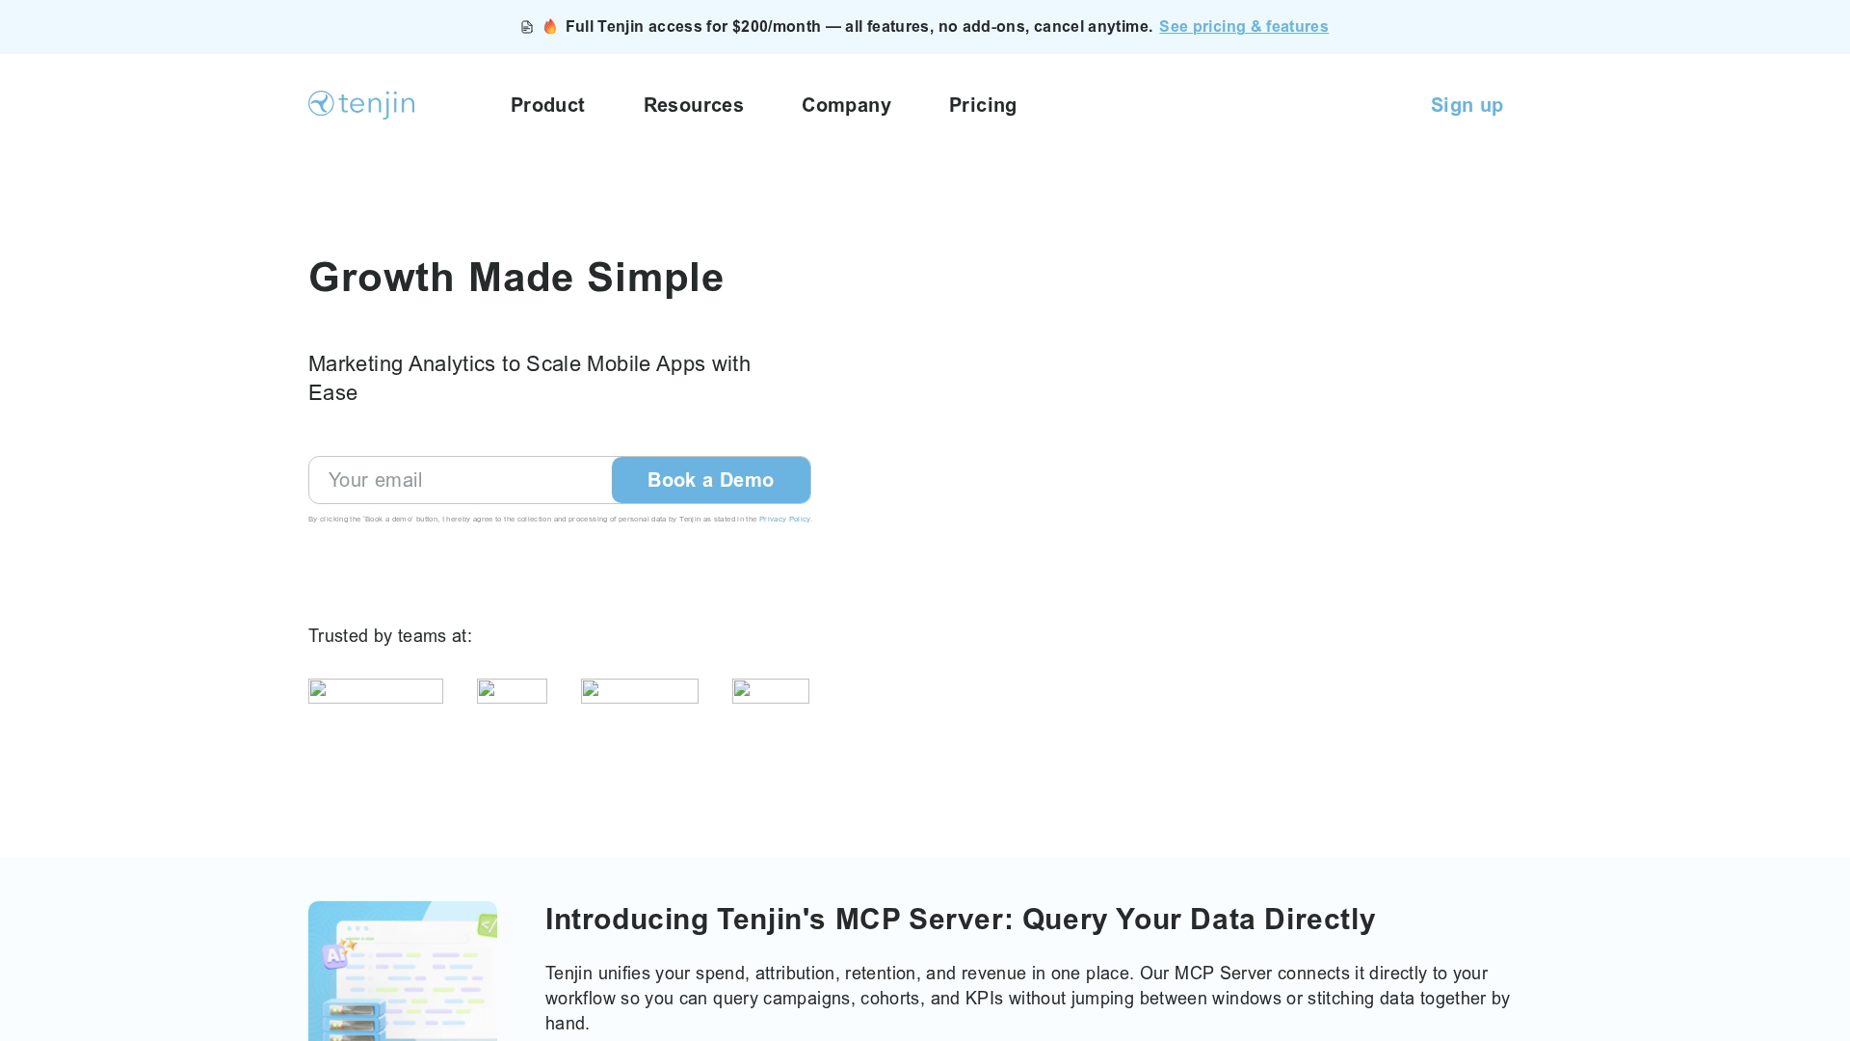
Task: Expand the Company navigation menu
Action: [x=846, y=105]
